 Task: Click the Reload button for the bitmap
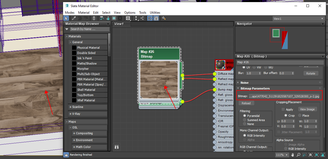tap(246, 103)
